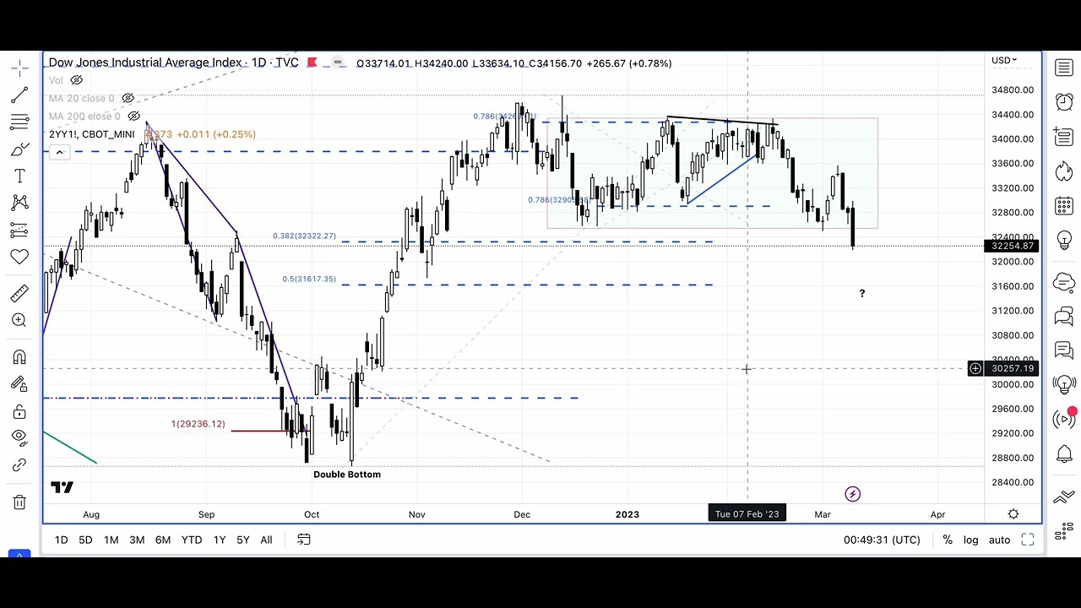The image size is (1081, 608).
Task: Open the prediction and measurement tools
Action: (x=19, y=230)
